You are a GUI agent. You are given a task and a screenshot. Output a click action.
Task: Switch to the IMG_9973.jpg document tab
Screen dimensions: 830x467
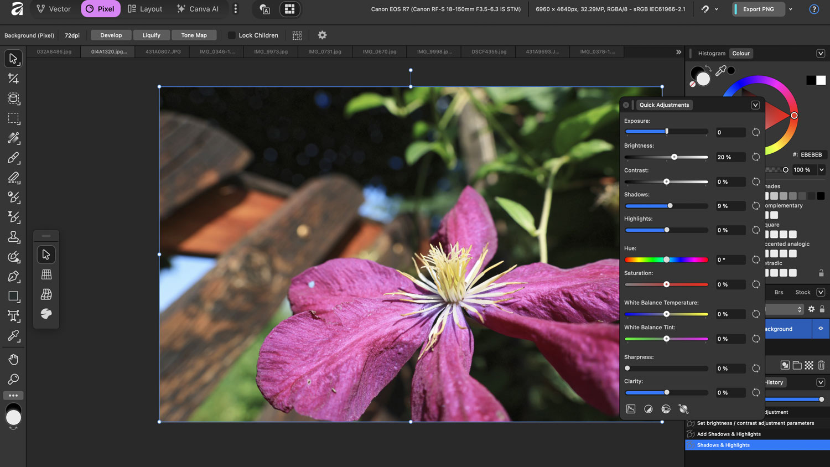point(271,52)
